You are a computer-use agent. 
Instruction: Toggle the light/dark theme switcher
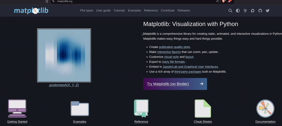click(x=238, y=11)
